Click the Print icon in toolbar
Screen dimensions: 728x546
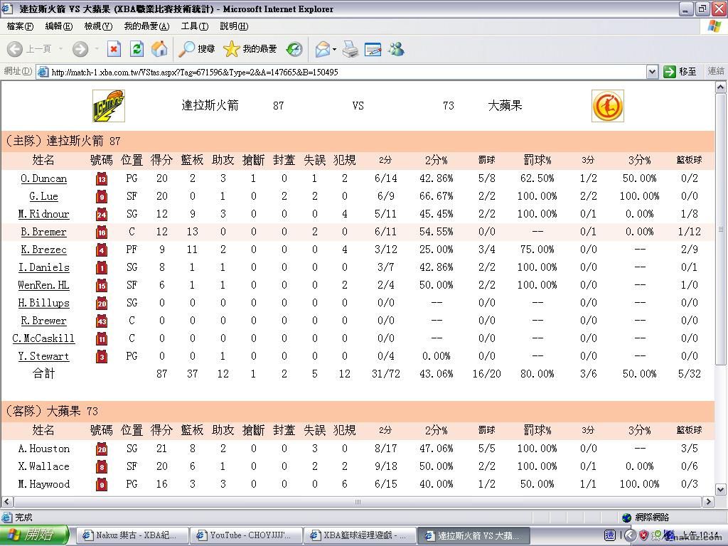pos(350,49)
